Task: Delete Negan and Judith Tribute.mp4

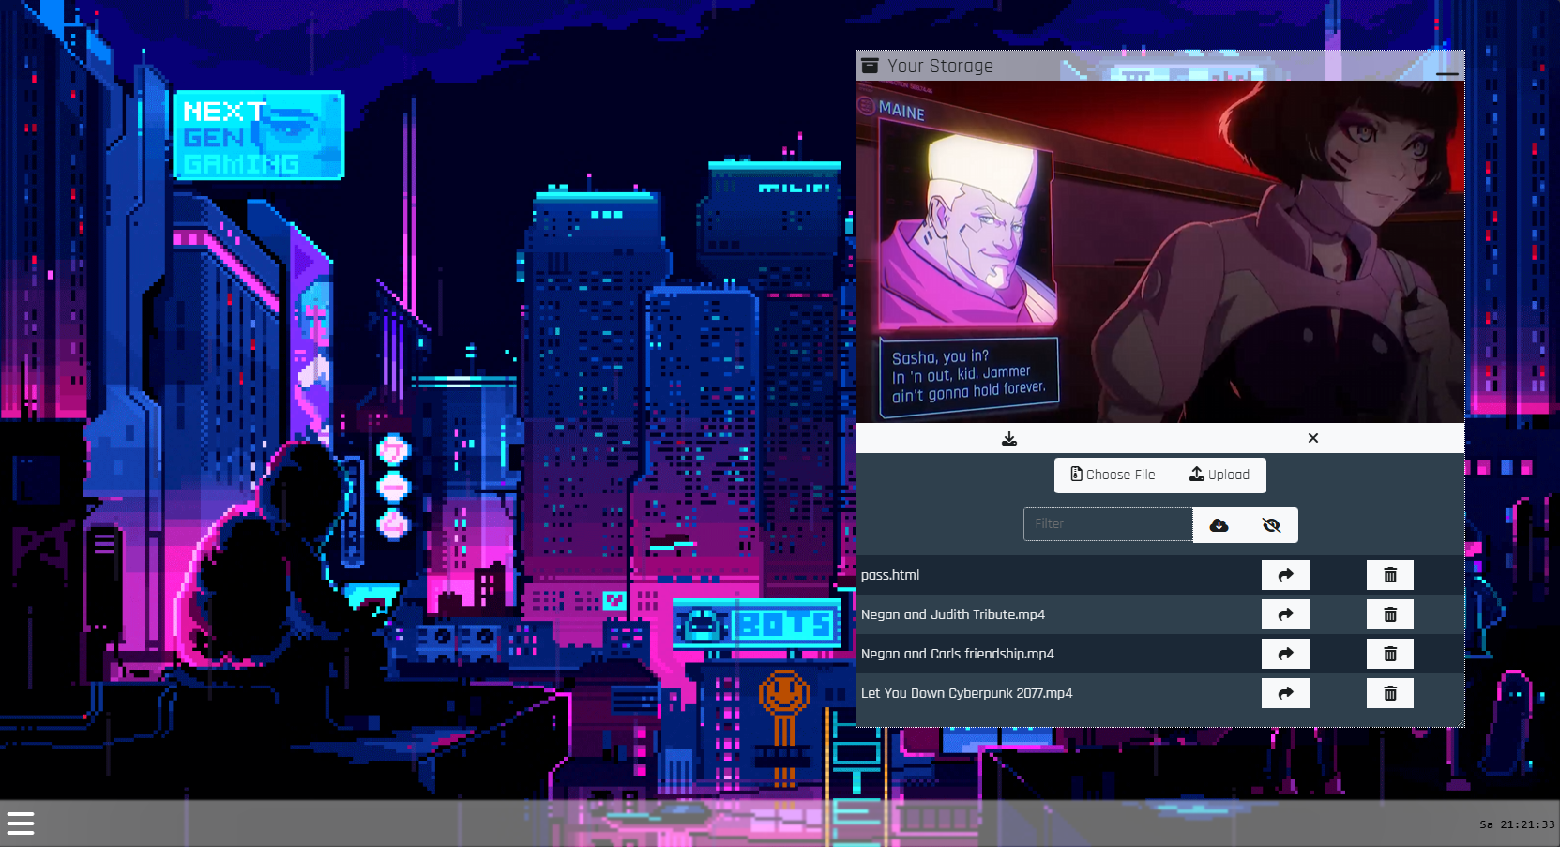Action: point(1390,614)
